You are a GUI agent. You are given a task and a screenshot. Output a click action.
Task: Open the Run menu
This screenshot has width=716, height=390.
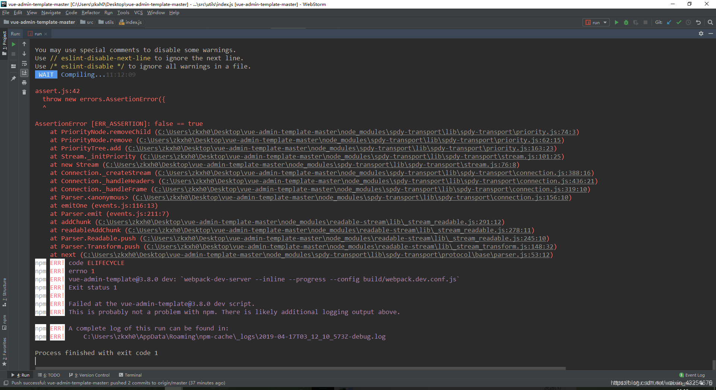[109, 13]
